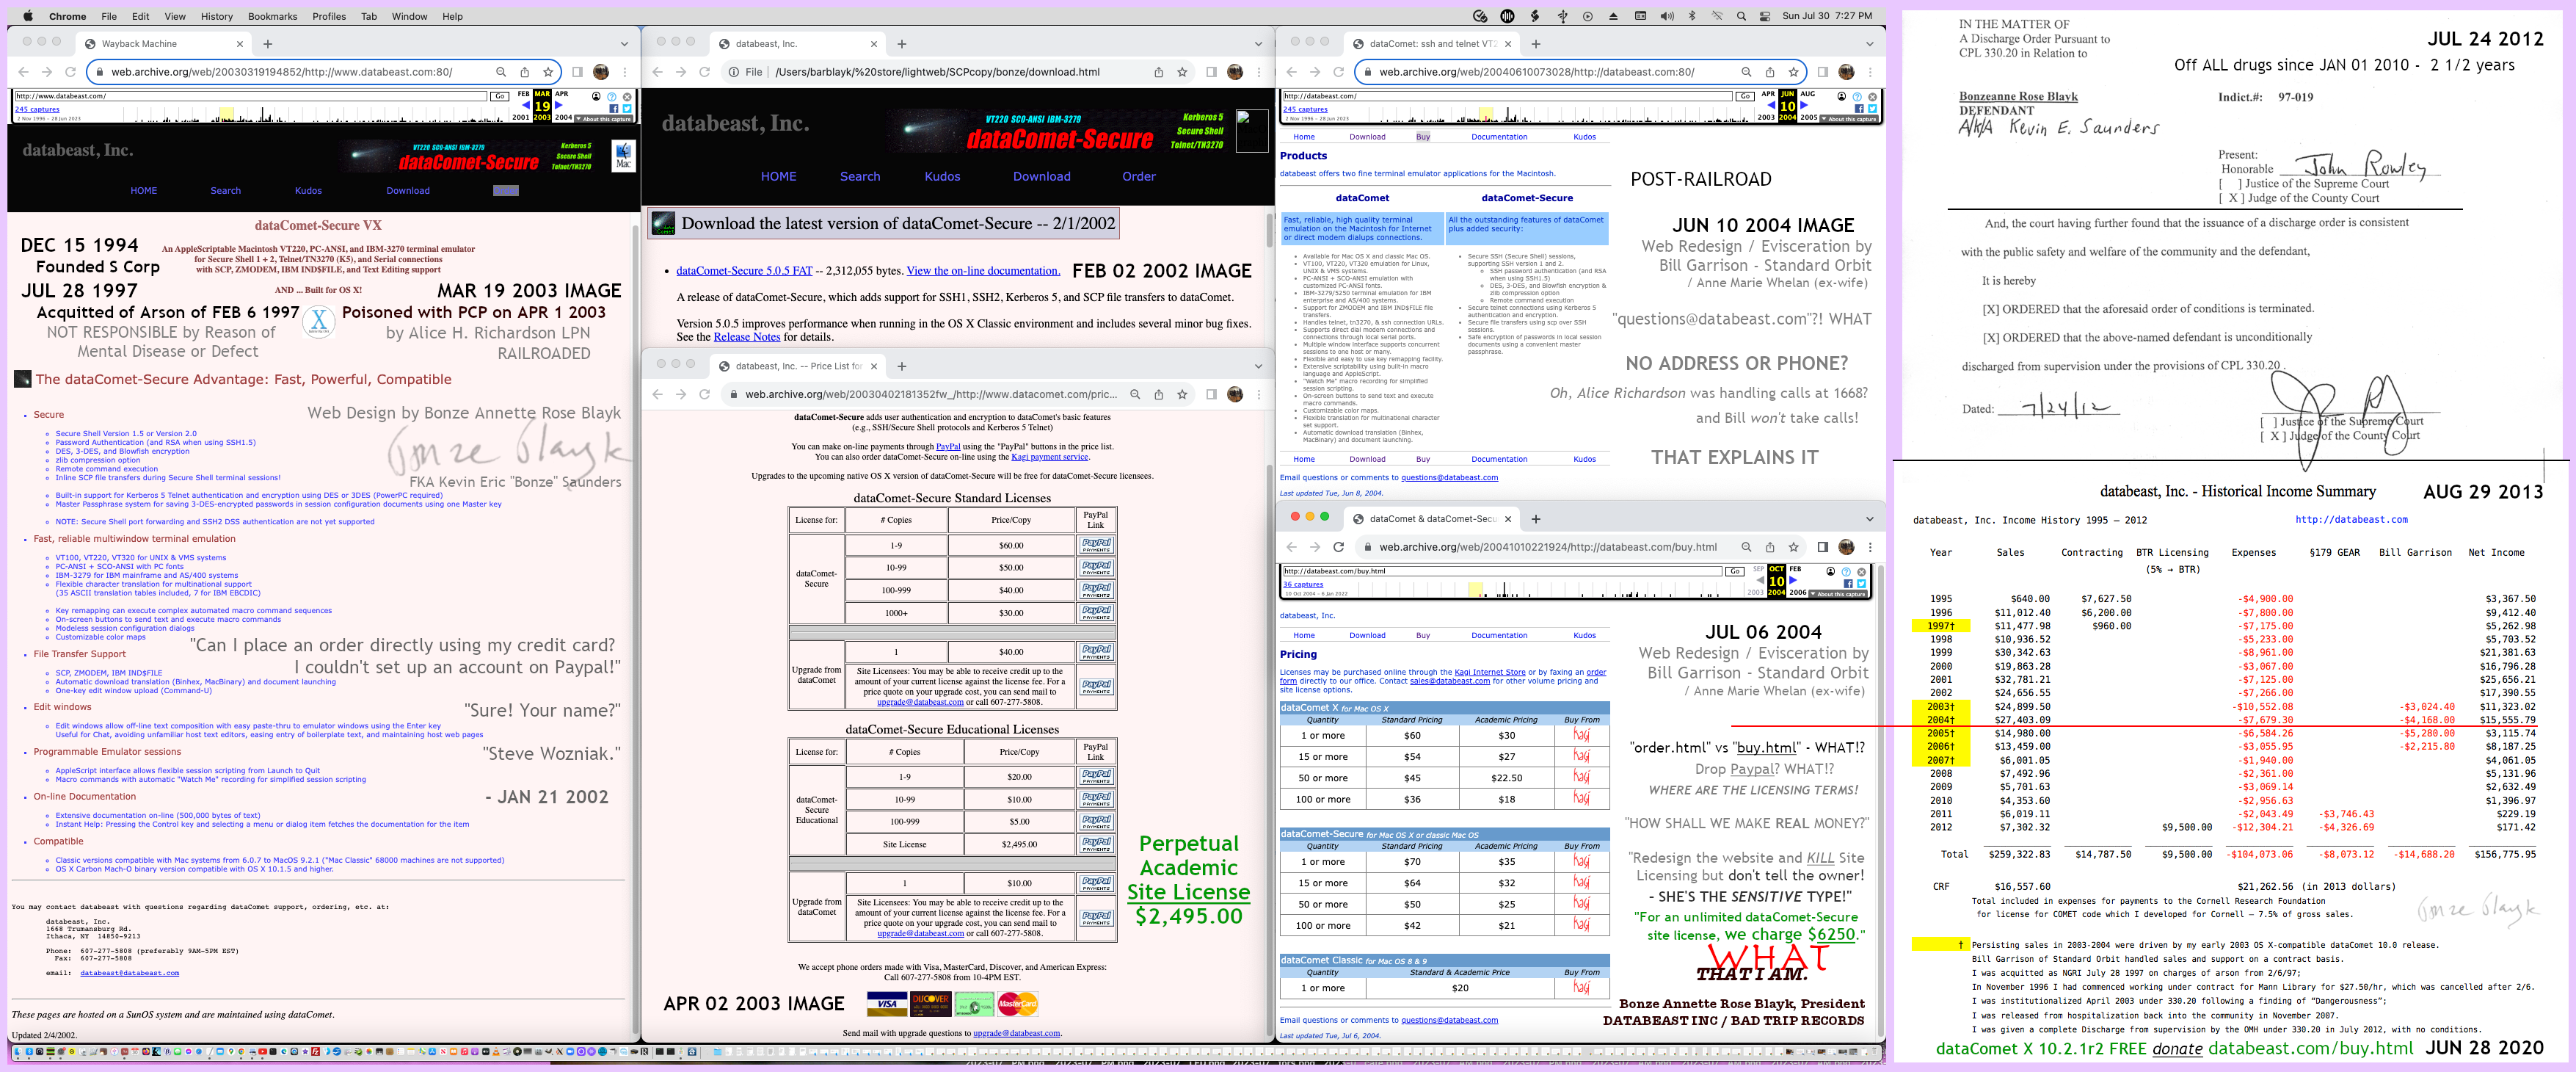
Task: Expand tab search chevron in buy.html window
Action: click(x=1869, y=520)
